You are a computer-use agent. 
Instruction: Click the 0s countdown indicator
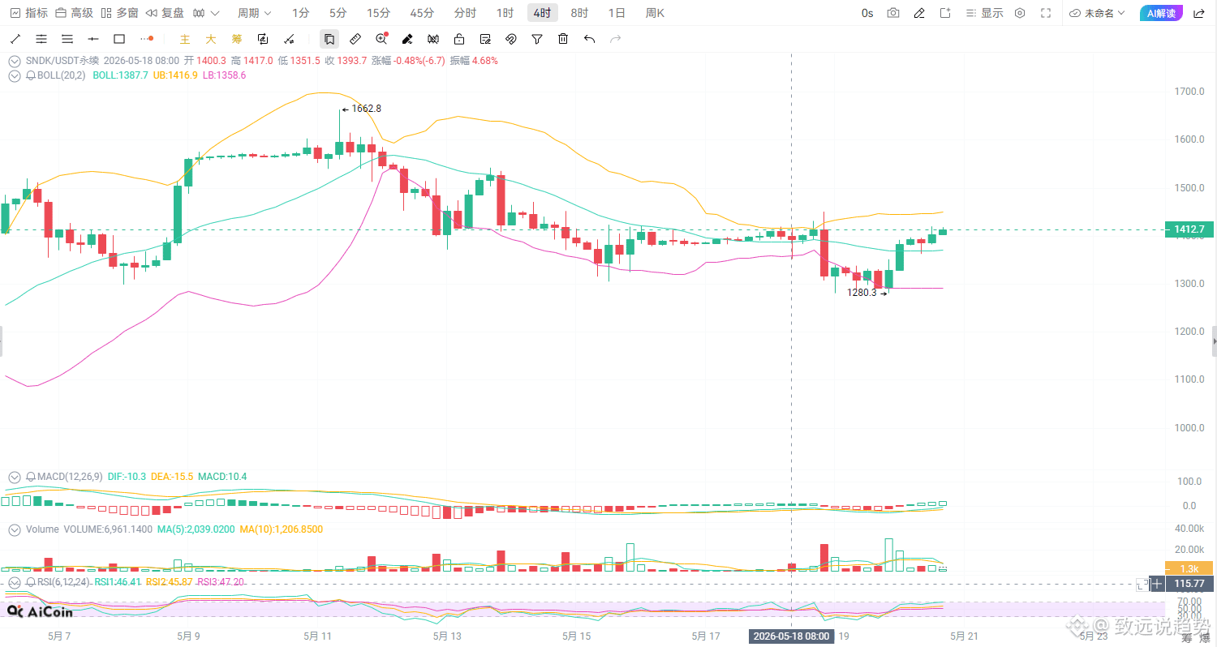click(867, 13)
